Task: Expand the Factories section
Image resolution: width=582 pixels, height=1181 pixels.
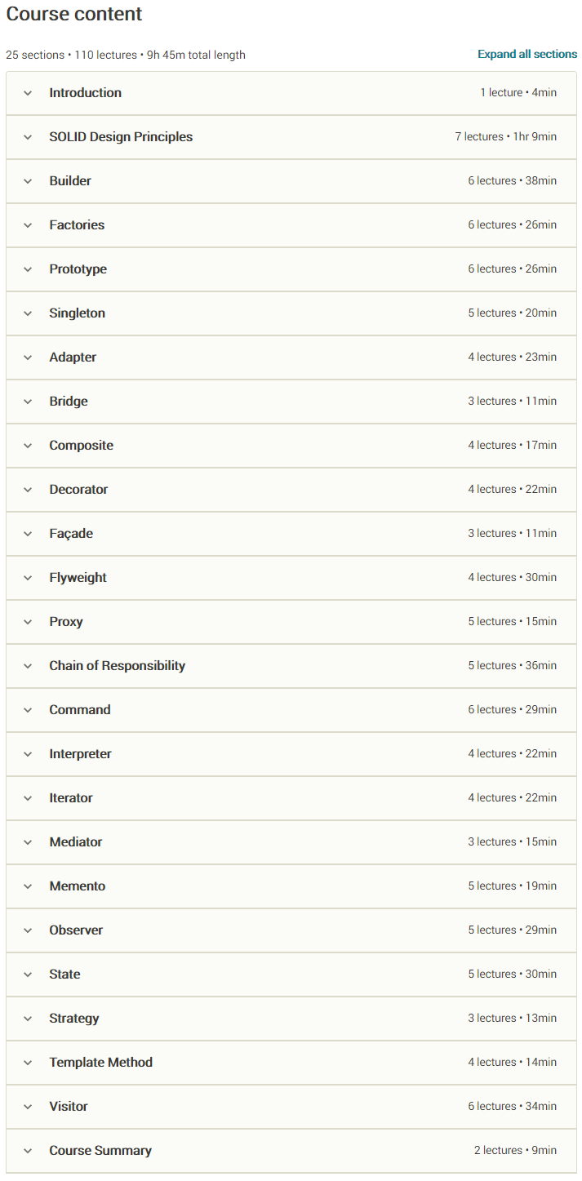Action: pos(77,225)
